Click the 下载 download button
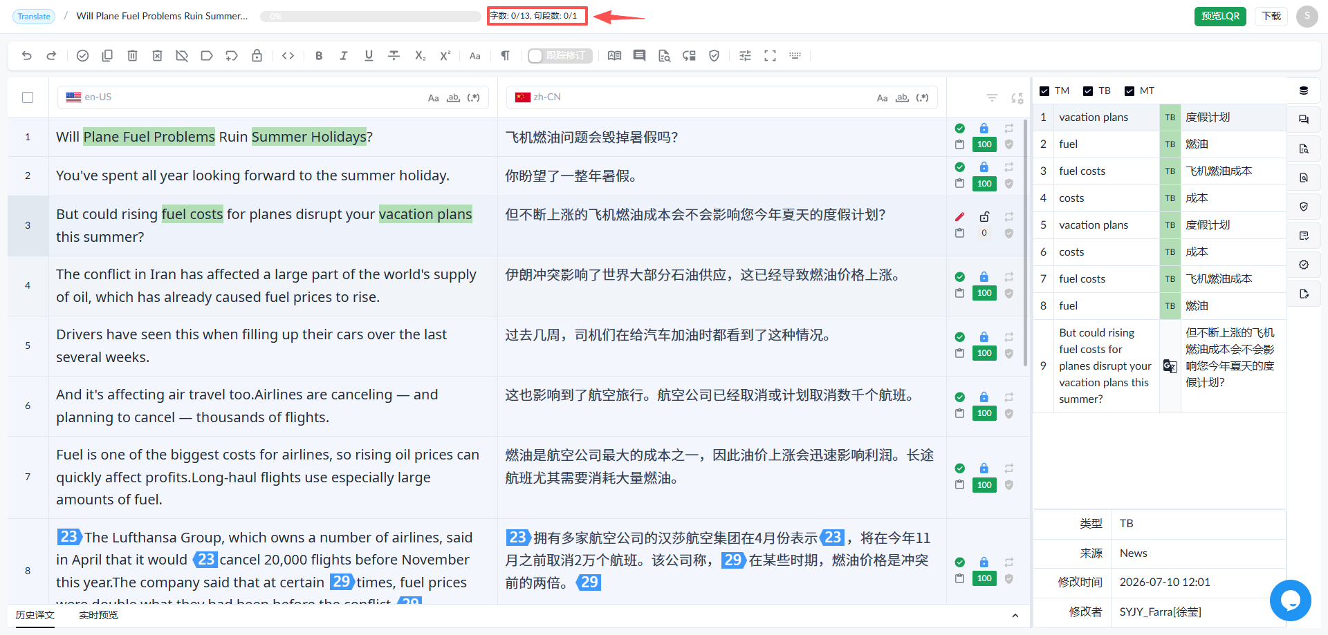1328x635 pixels. [1271, 16]
